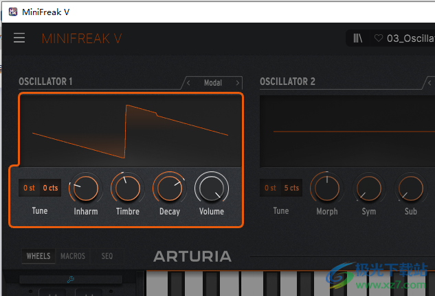The width and height of the screenshot is (435, 296).
Task: Click Oscillator 2 semitone field 0 st
Action: coord(271,188)
